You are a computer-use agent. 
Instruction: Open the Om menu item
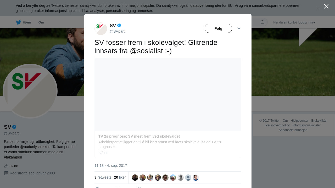[x=41, y=22]
